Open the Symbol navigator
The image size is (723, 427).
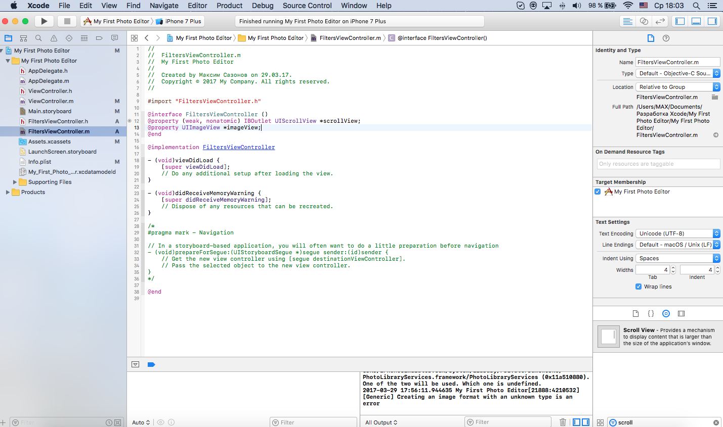click(23, 38)
